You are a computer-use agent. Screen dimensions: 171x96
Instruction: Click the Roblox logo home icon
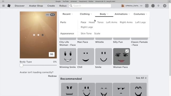[9, 6]
